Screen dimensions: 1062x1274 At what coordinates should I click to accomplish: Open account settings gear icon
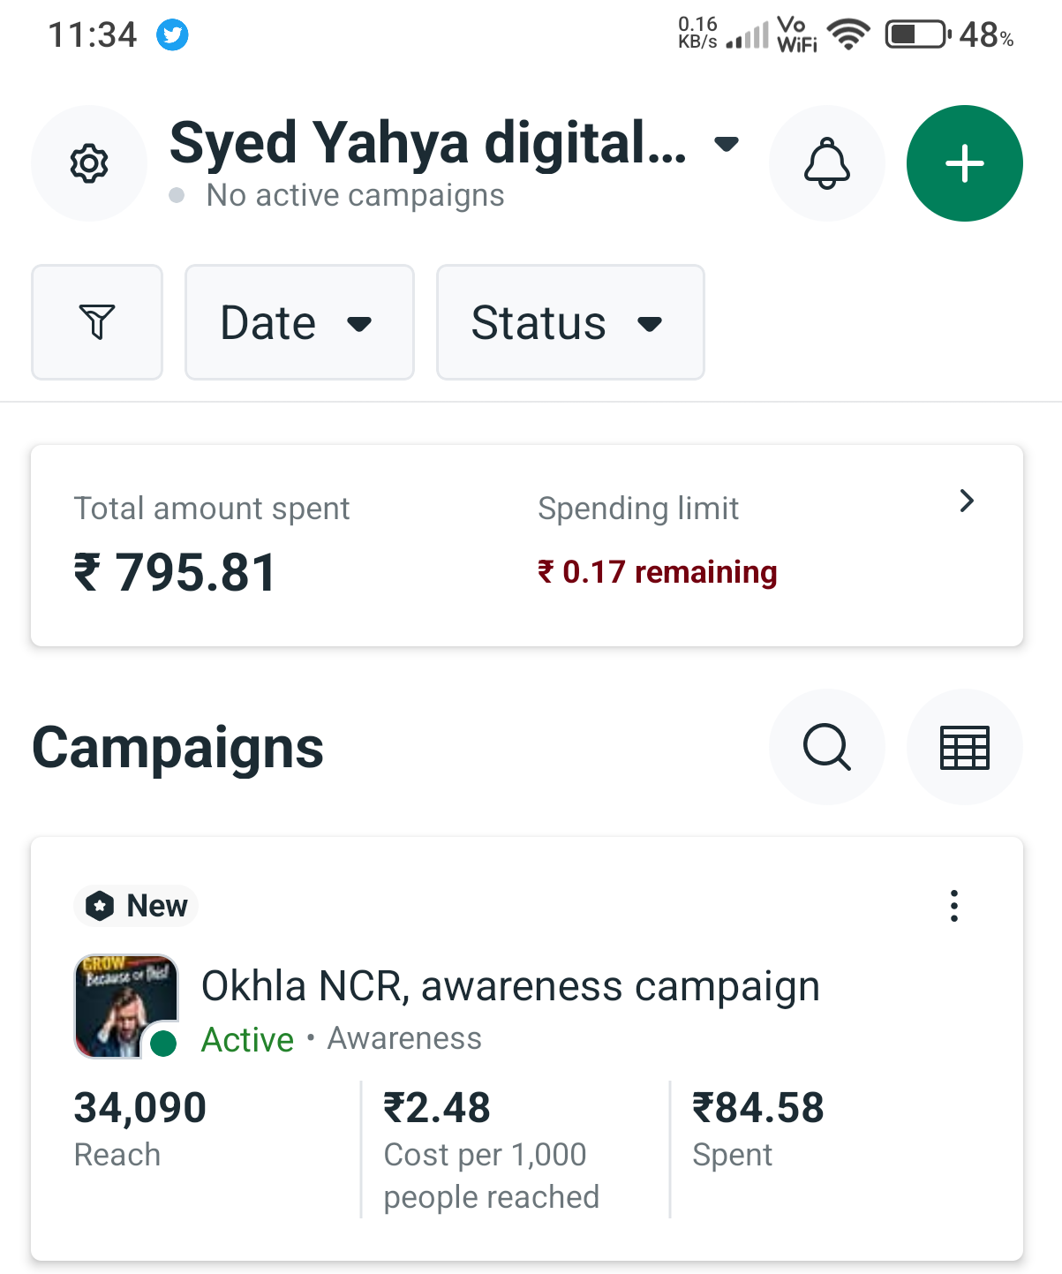click(89, 163)
